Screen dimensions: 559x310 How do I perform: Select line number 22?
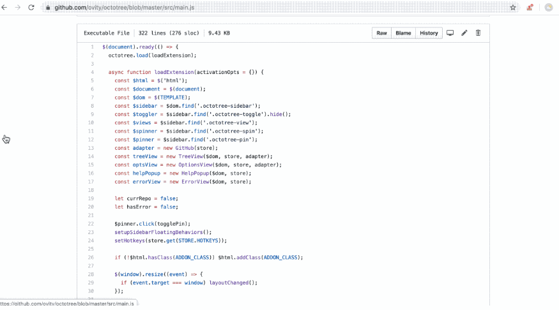click(x=91, y=224)
